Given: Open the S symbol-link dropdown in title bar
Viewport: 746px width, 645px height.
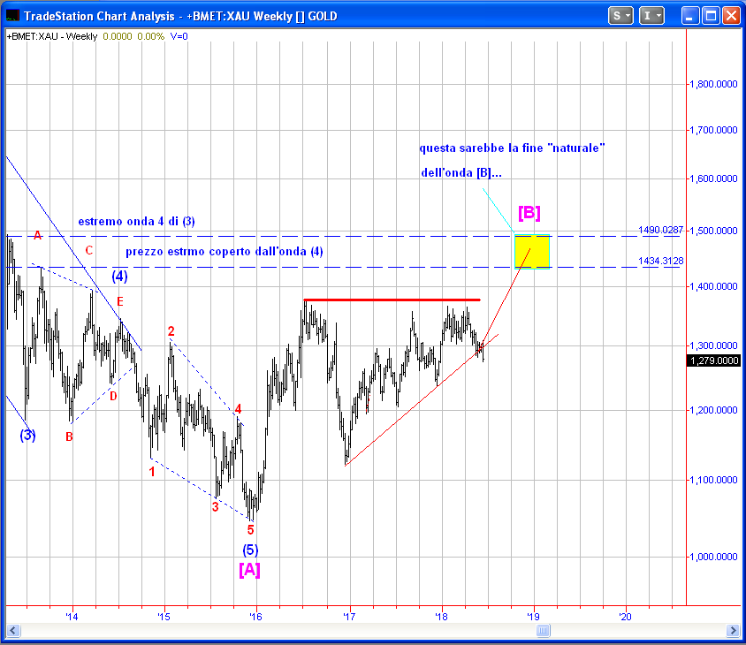Looking at the screenshot, I should (620, 16).
